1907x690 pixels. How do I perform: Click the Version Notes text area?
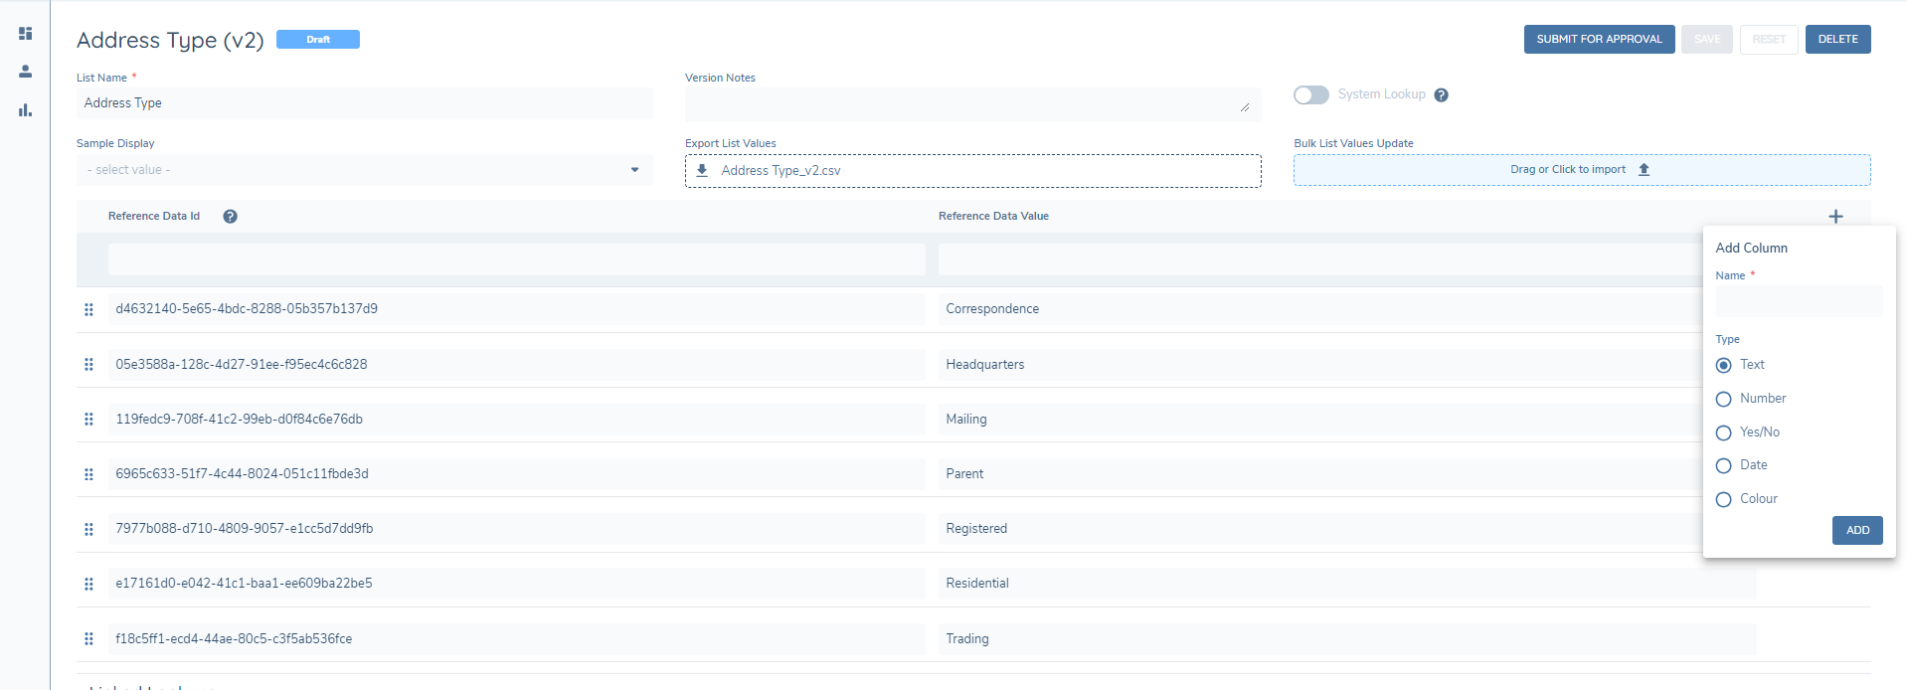[x=971, y=104]
